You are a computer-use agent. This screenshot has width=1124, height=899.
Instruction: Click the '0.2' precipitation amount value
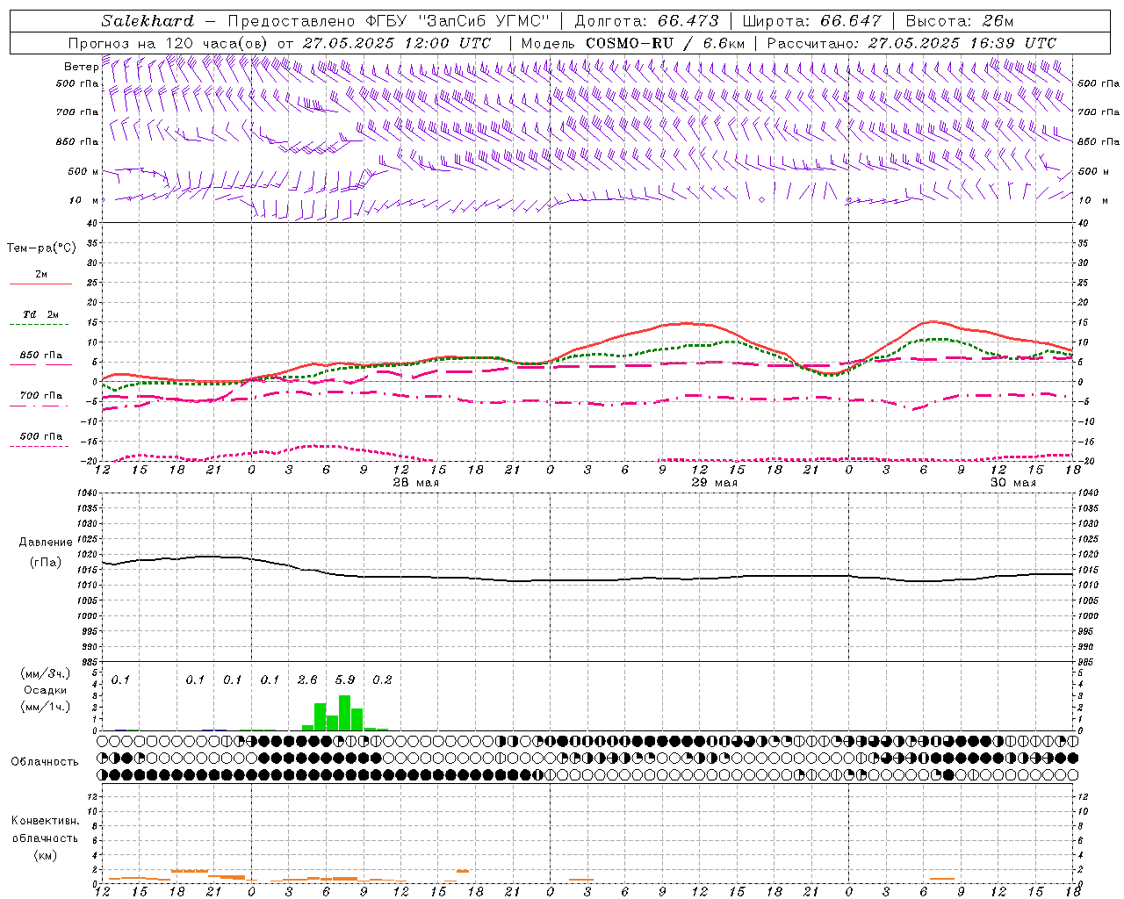382,680
